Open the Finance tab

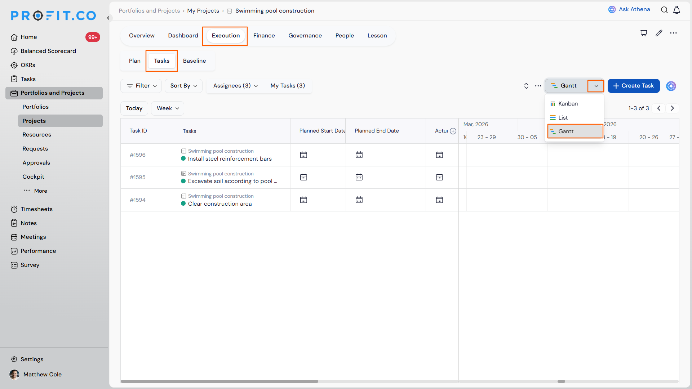pyautogui.click(x=264, y=36)
